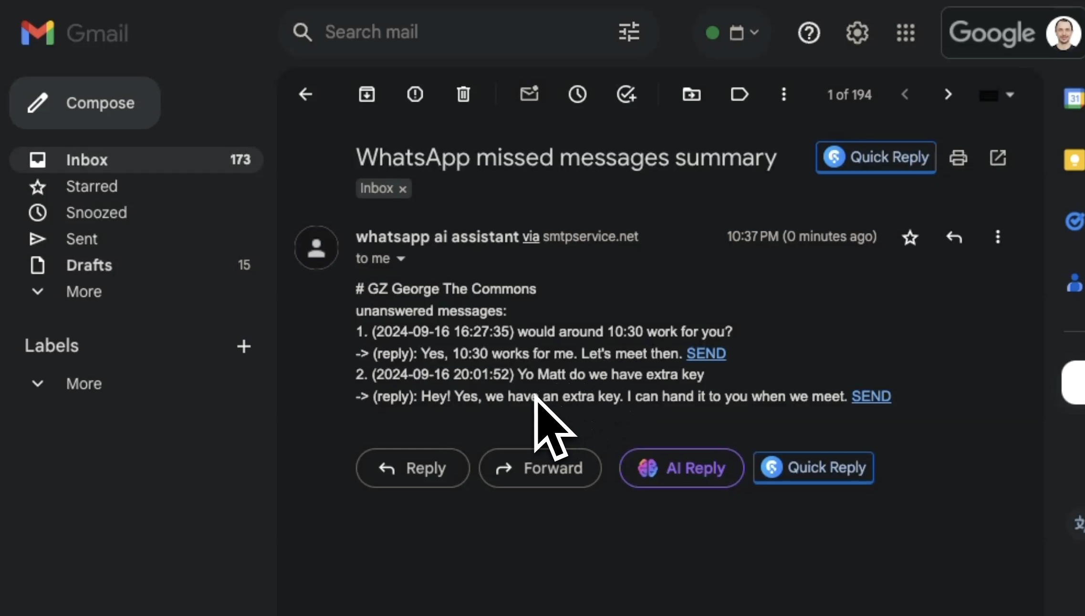This screenshot has width=1085, height=616.
Task: Report this message as spam
Action: (415, 94)
